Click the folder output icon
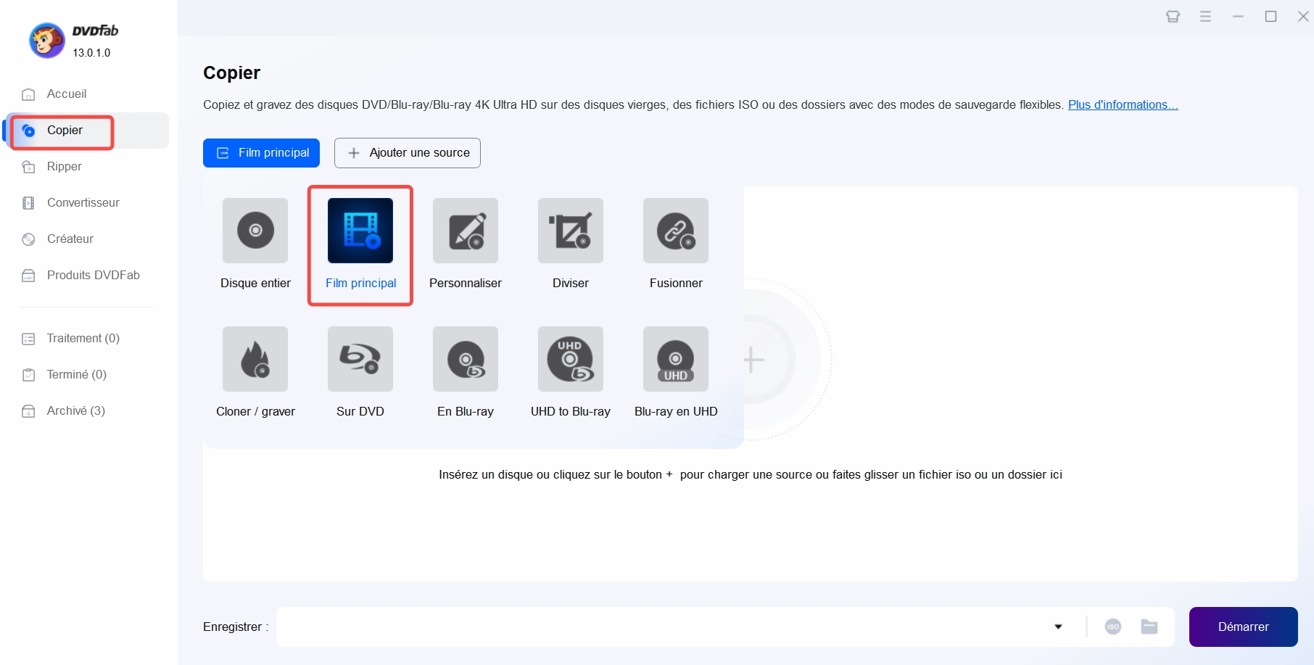This screenshot has width=1314, height=665. tap(1149, 627)
